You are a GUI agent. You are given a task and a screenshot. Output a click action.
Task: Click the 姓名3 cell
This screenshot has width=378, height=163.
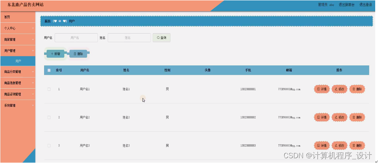126,146
